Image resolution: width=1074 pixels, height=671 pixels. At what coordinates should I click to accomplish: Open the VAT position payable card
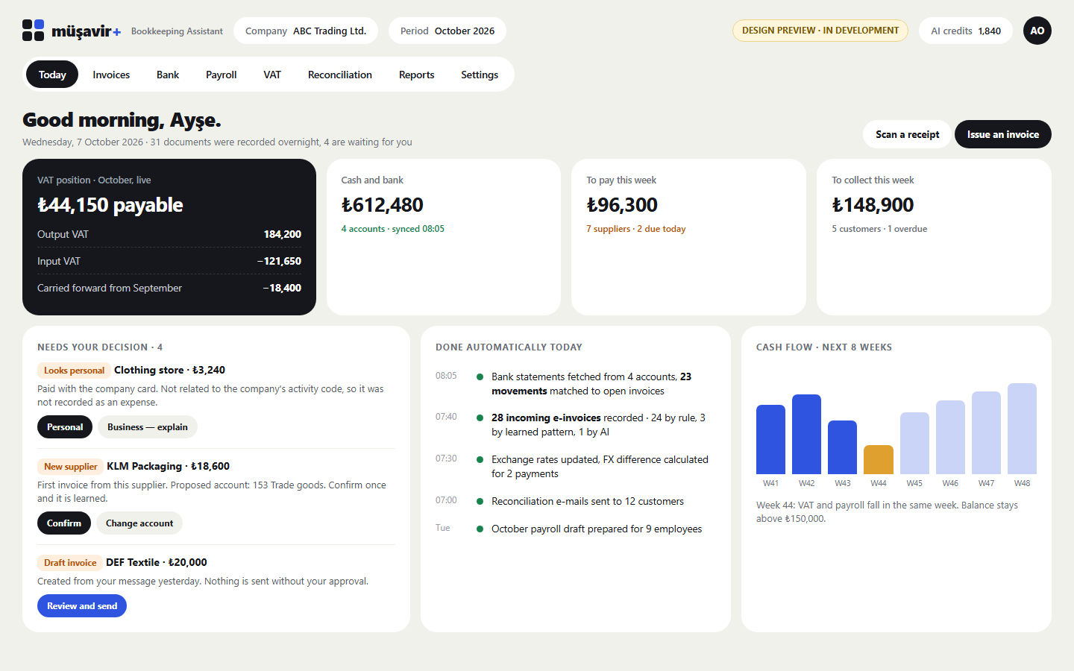pos(169,237)
